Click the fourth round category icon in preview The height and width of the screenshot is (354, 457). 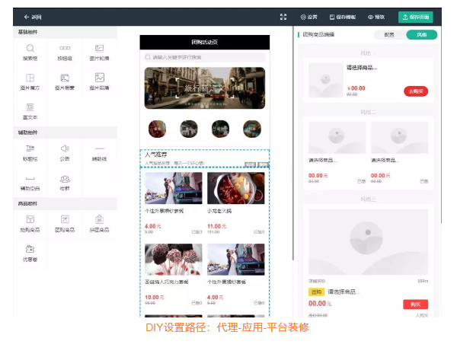pyautogui.click(x=252, y=129)
